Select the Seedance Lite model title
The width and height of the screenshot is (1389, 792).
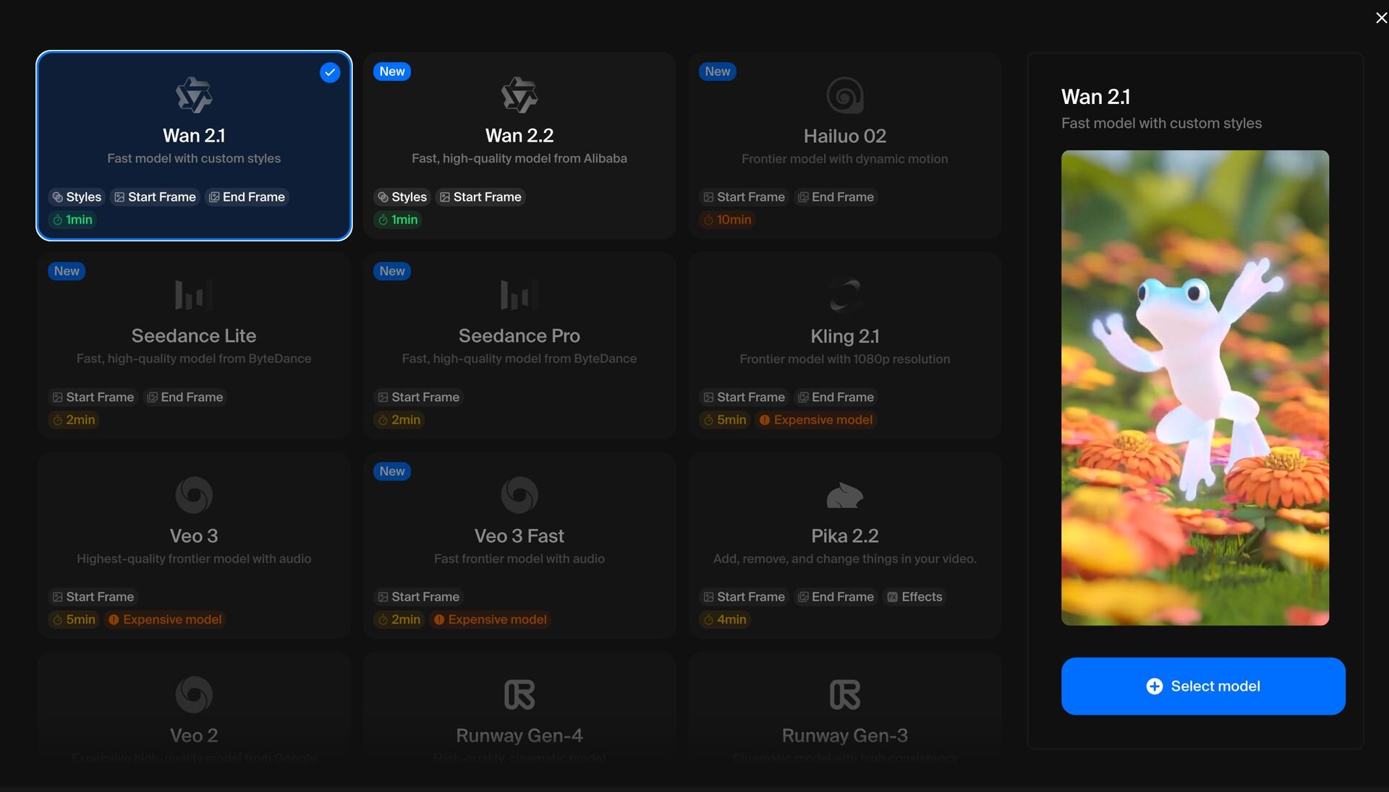[194, 335]
